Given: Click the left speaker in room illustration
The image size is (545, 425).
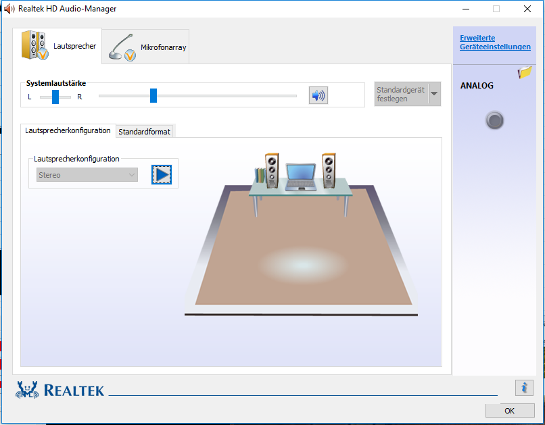Looking at the screenshot, I should coord(272,170).
